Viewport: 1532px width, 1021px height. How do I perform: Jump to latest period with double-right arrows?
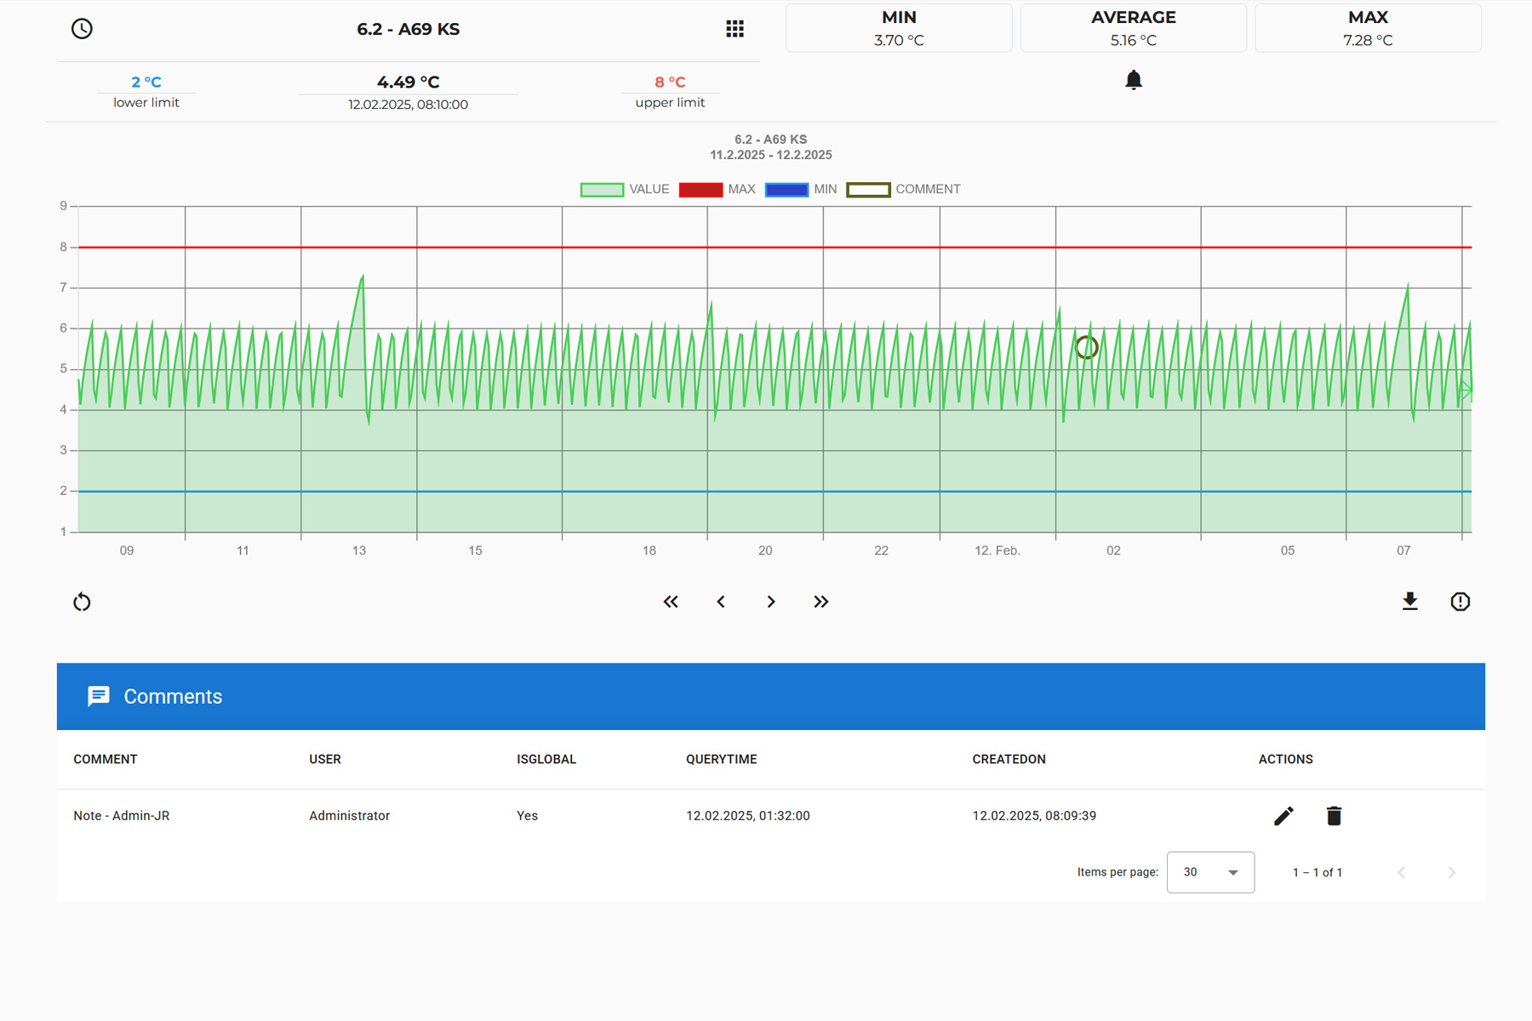point(820,602)
